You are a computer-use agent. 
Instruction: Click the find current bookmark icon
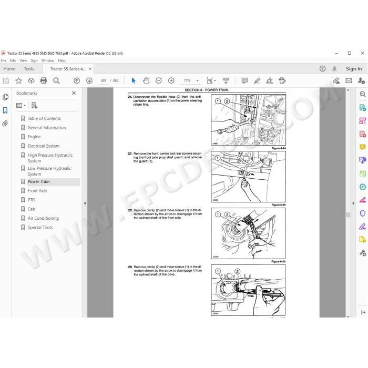point(34,105)
